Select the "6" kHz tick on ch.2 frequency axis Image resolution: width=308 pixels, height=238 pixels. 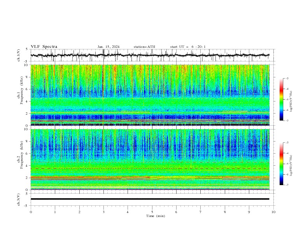coord(27,153)
